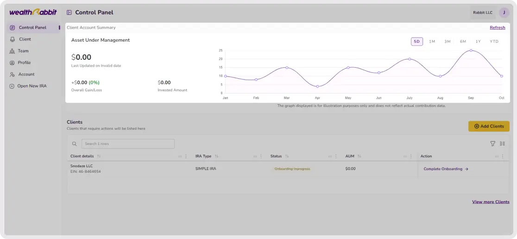Click the Refresh link
Screen dimensions: 517x239
pos(497,28)
